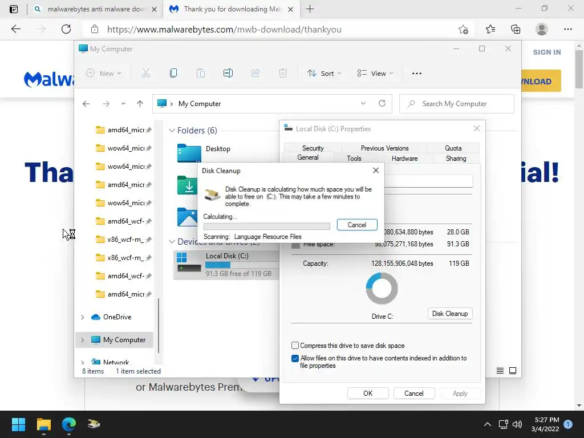The height and width of the screenshot is (438, 584).
Task: Refresh the My Computer address bar
Action: [382, 103]
